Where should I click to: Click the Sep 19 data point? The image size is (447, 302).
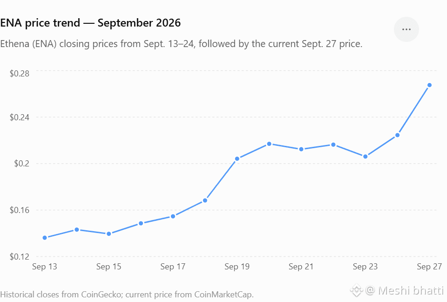click(237, 159)
